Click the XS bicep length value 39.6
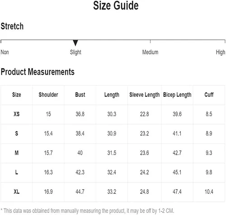The width and height of the screenshot is (226, 215). [177, 114]
